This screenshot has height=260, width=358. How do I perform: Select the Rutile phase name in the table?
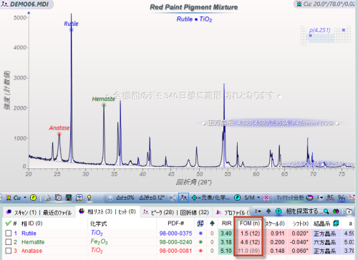point(29,233)
